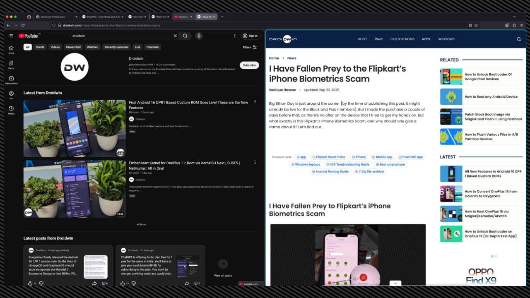Open search Filters on YouTube
This screenshot has width=530, height=298.
250,47
